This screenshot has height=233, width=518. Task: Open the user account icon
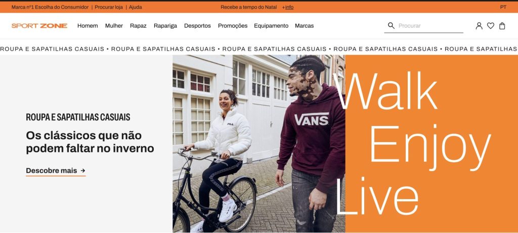pyautogui.click(x=479, y=26)
